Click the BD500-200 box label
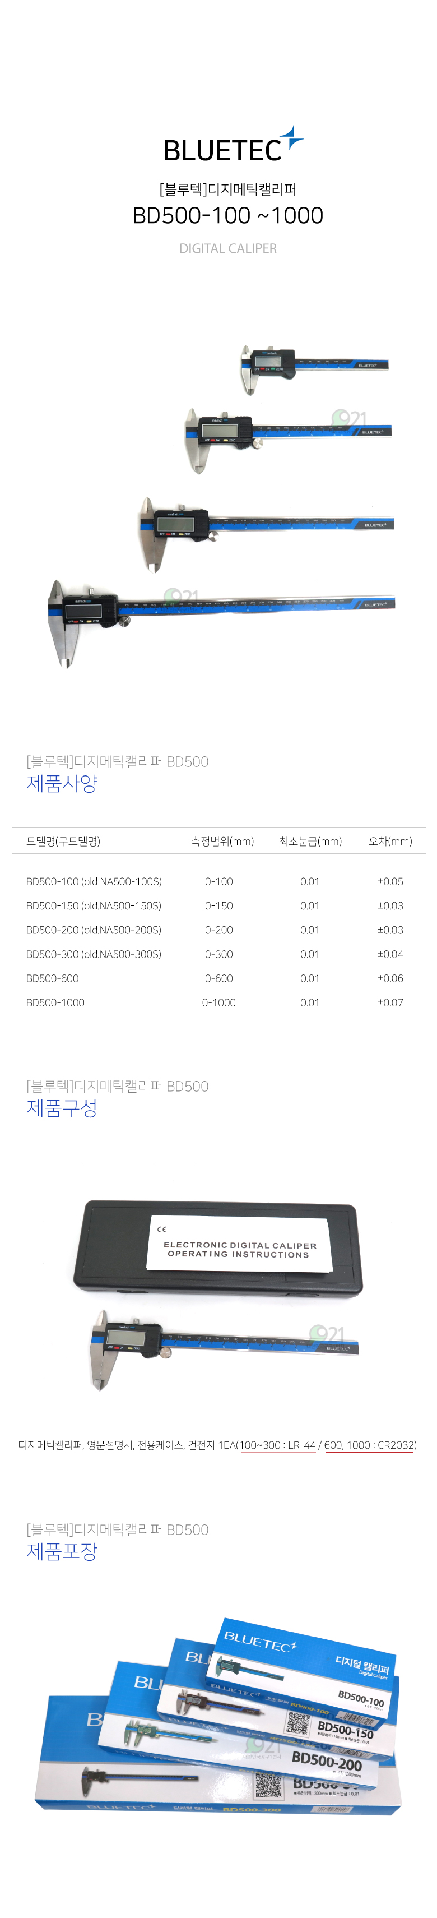The width and height of the screenshot is (437, 1918). point(327,1762)
